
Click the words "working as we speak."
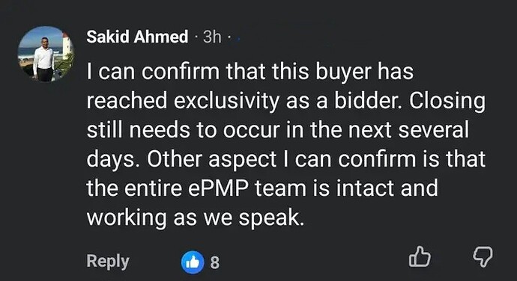pos(196,217)
